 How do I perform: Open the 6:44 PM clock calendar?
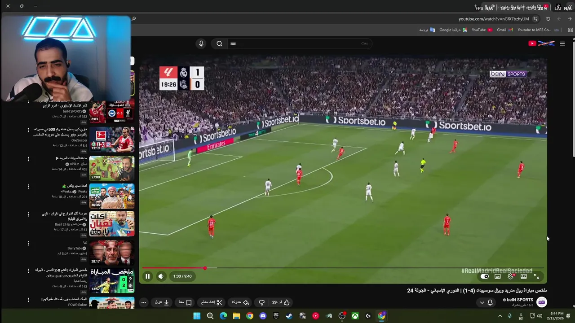pos(556,316)
